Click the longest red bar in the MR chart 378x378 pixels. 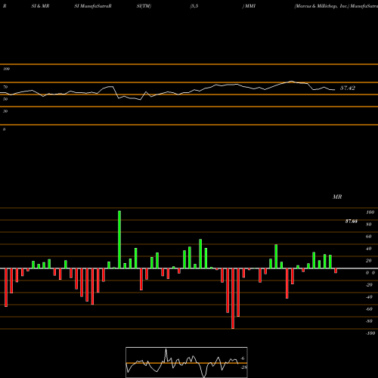point(233,299)
